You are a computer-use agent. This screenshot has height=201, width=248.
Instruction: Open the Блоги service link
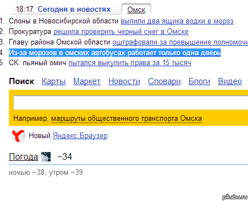coord(199,81)
